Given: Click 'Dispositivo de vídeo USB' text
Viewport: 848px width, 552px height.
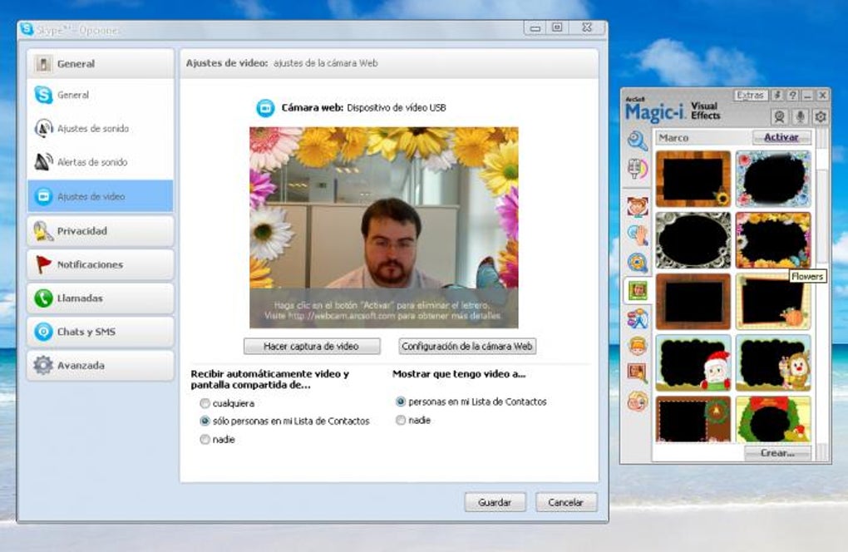Looking at the screenshot, I should [x=397, y=107].
